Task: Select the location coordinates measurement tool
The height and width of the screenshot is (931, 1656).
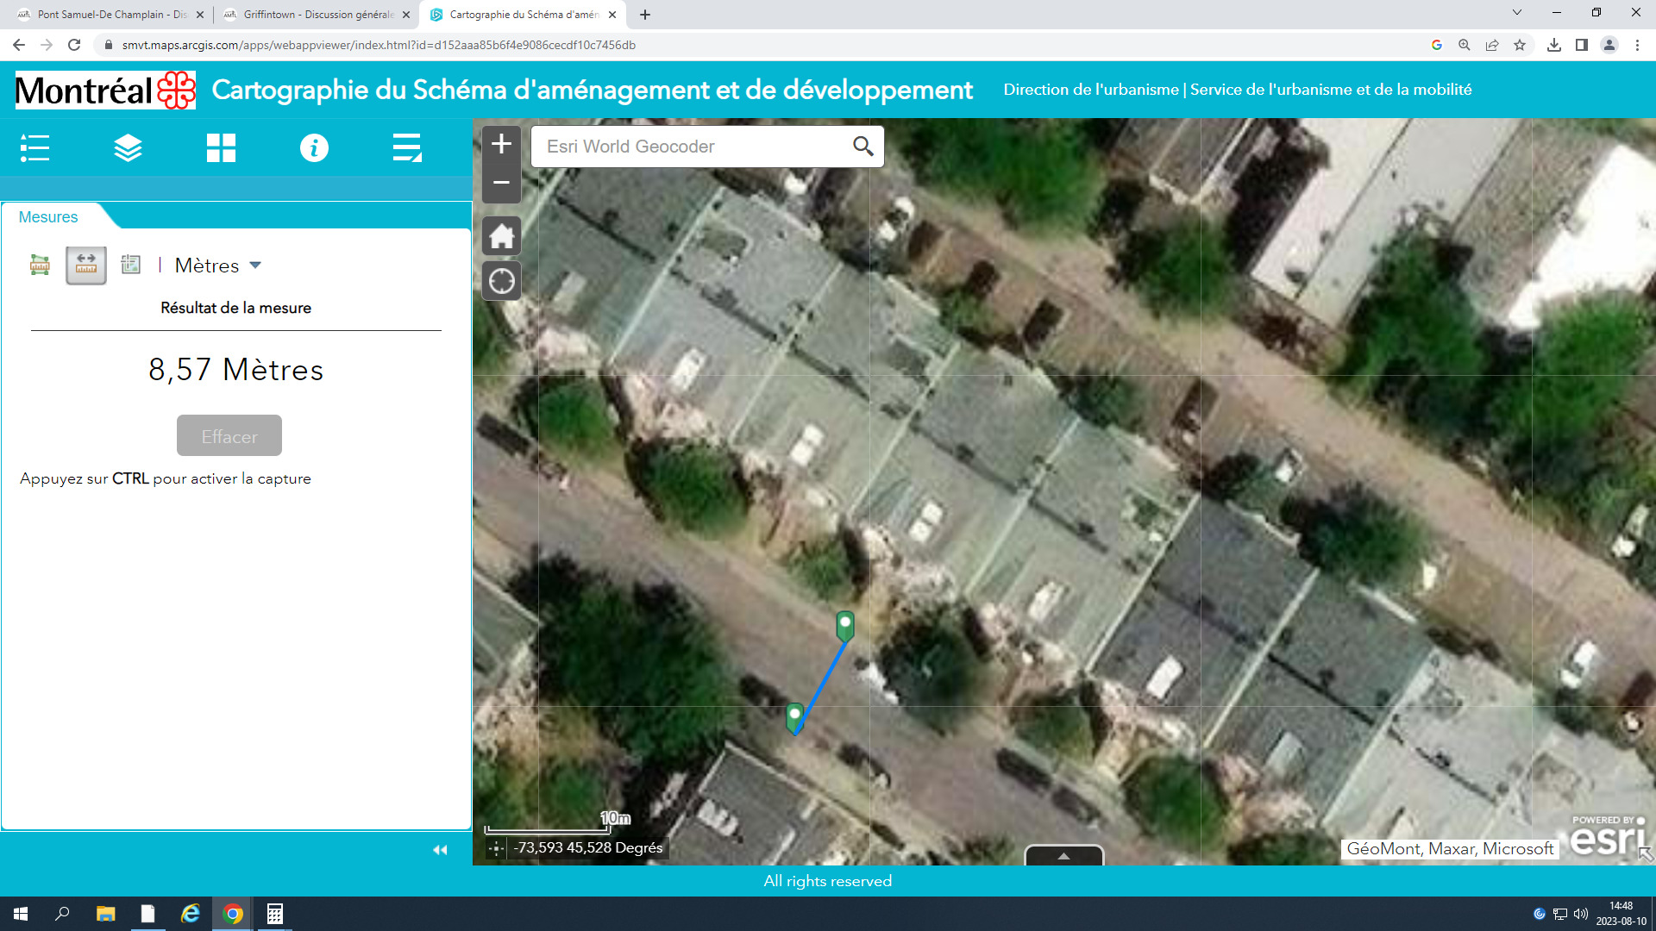Action: coord(131,265)
